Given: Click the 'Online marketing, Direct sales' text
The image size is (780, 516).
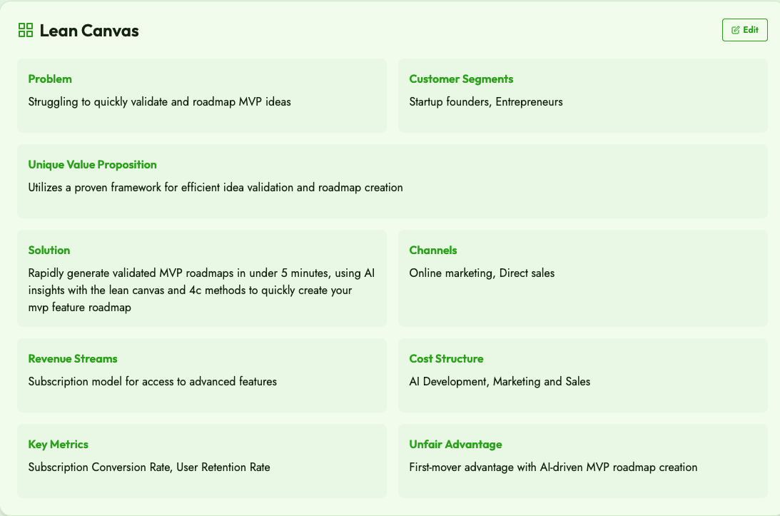Looking at the screenshot, I should [482, 273].
